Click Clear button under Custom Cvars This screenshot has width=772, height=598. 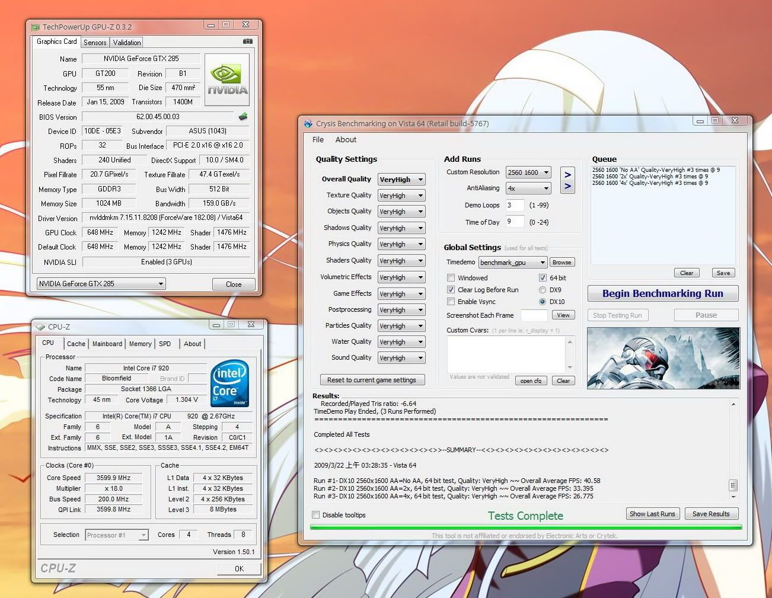(563, 381)
